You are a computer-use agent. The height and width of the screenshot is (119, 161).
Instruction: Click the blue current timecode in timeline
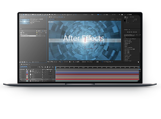[24, 67]
